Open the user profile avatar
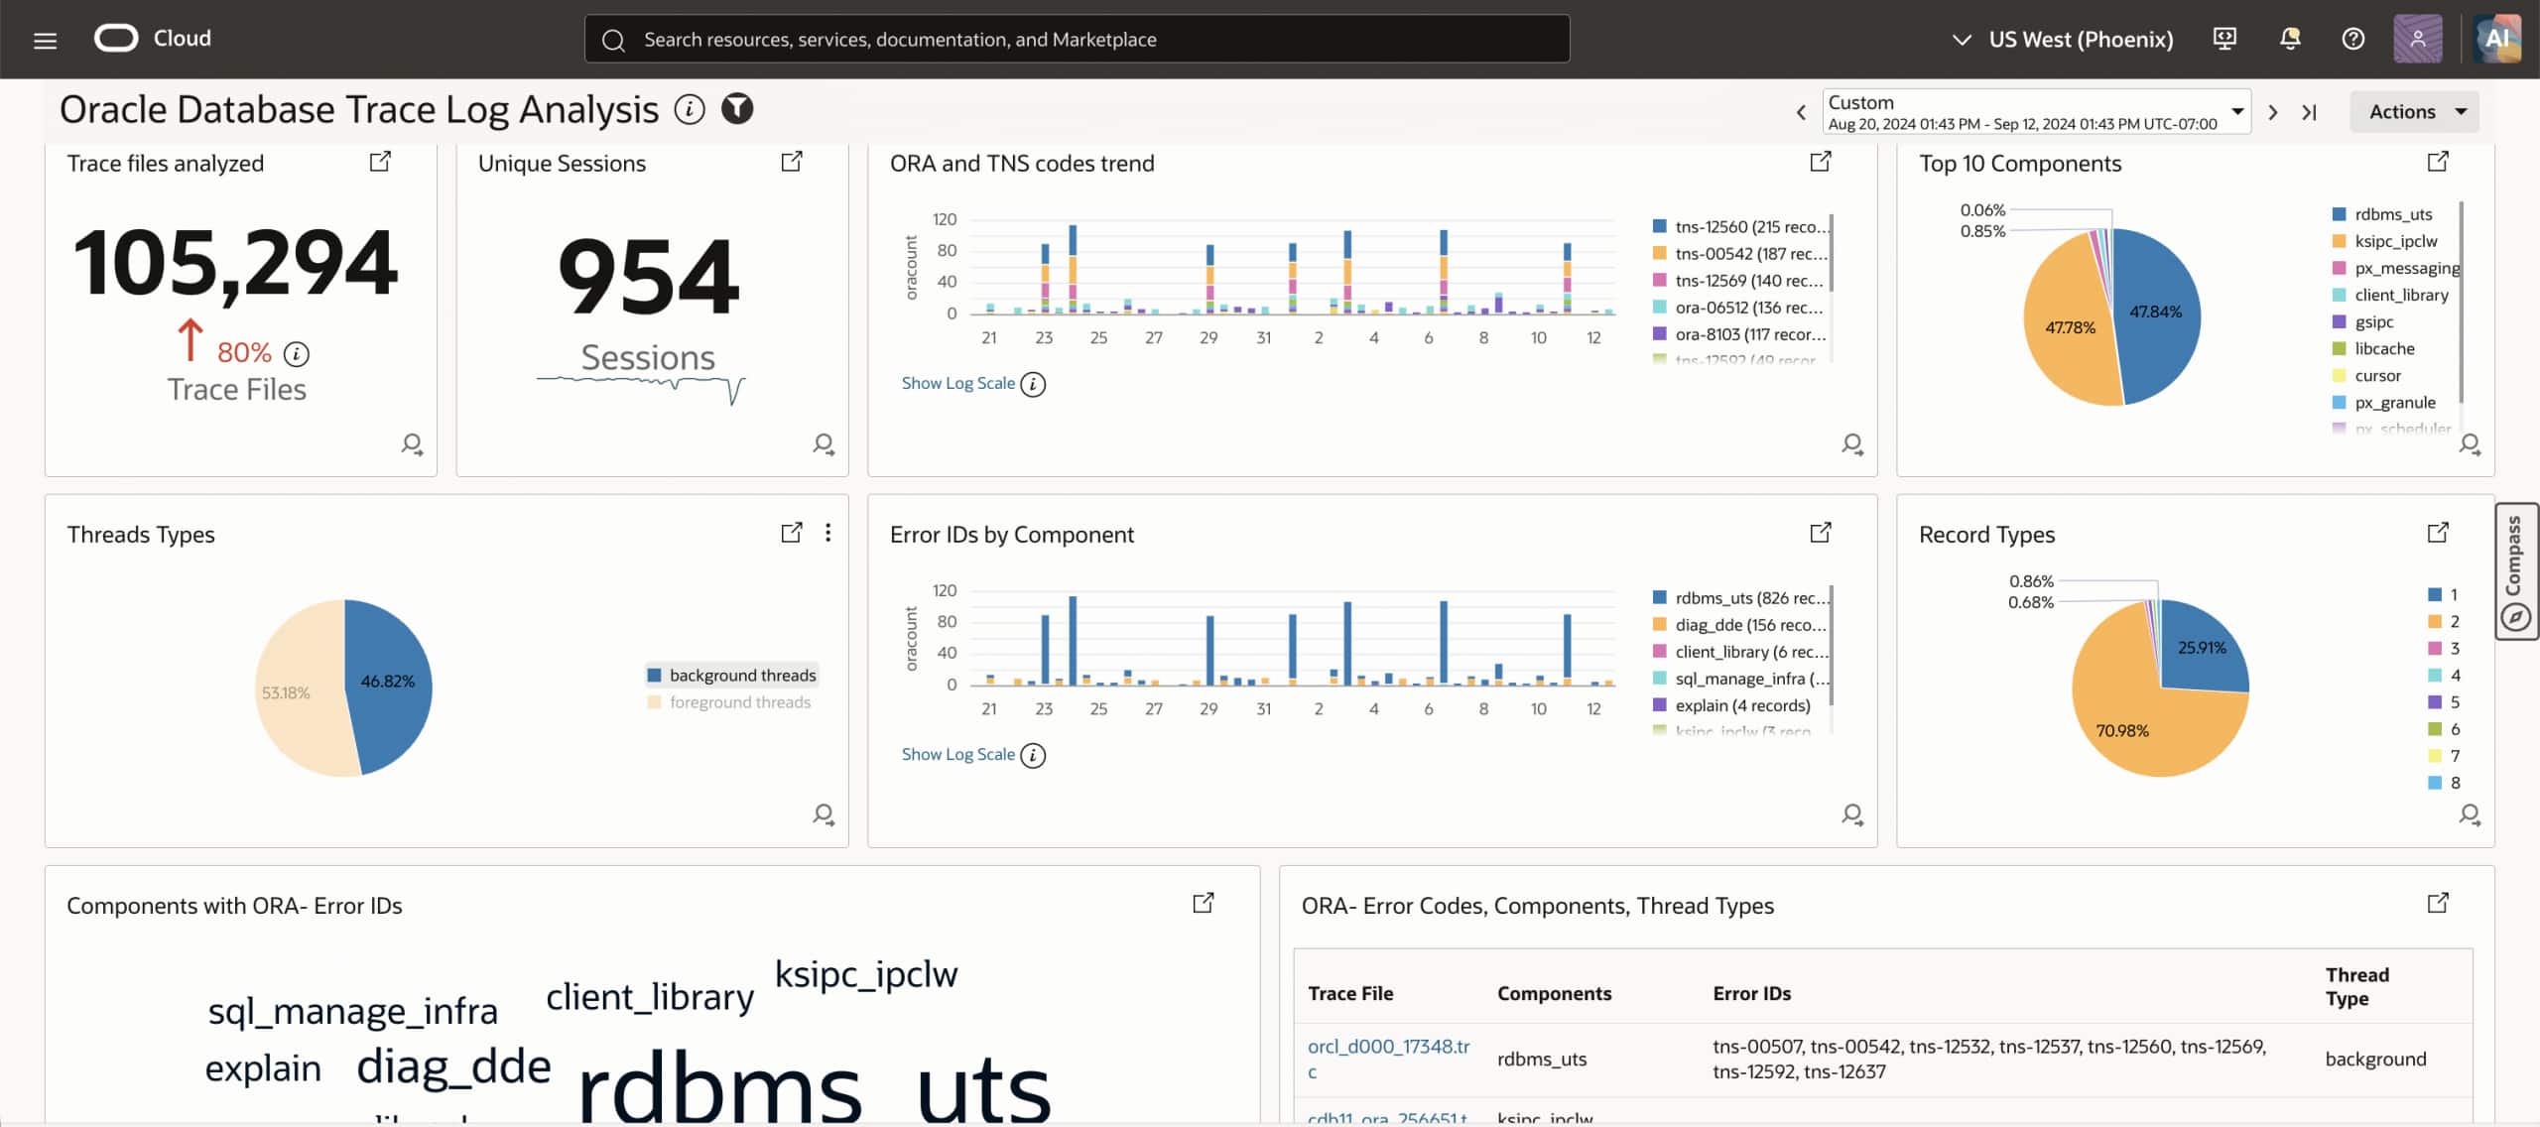Viewport: 2540px width, 1127px height. tap(2418, 39)
